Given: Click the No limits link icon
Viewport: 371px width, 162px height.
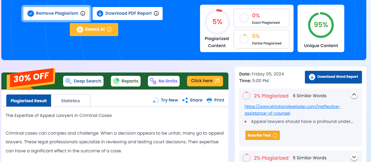Looking at the screenshot, I should tap(153, 81).
